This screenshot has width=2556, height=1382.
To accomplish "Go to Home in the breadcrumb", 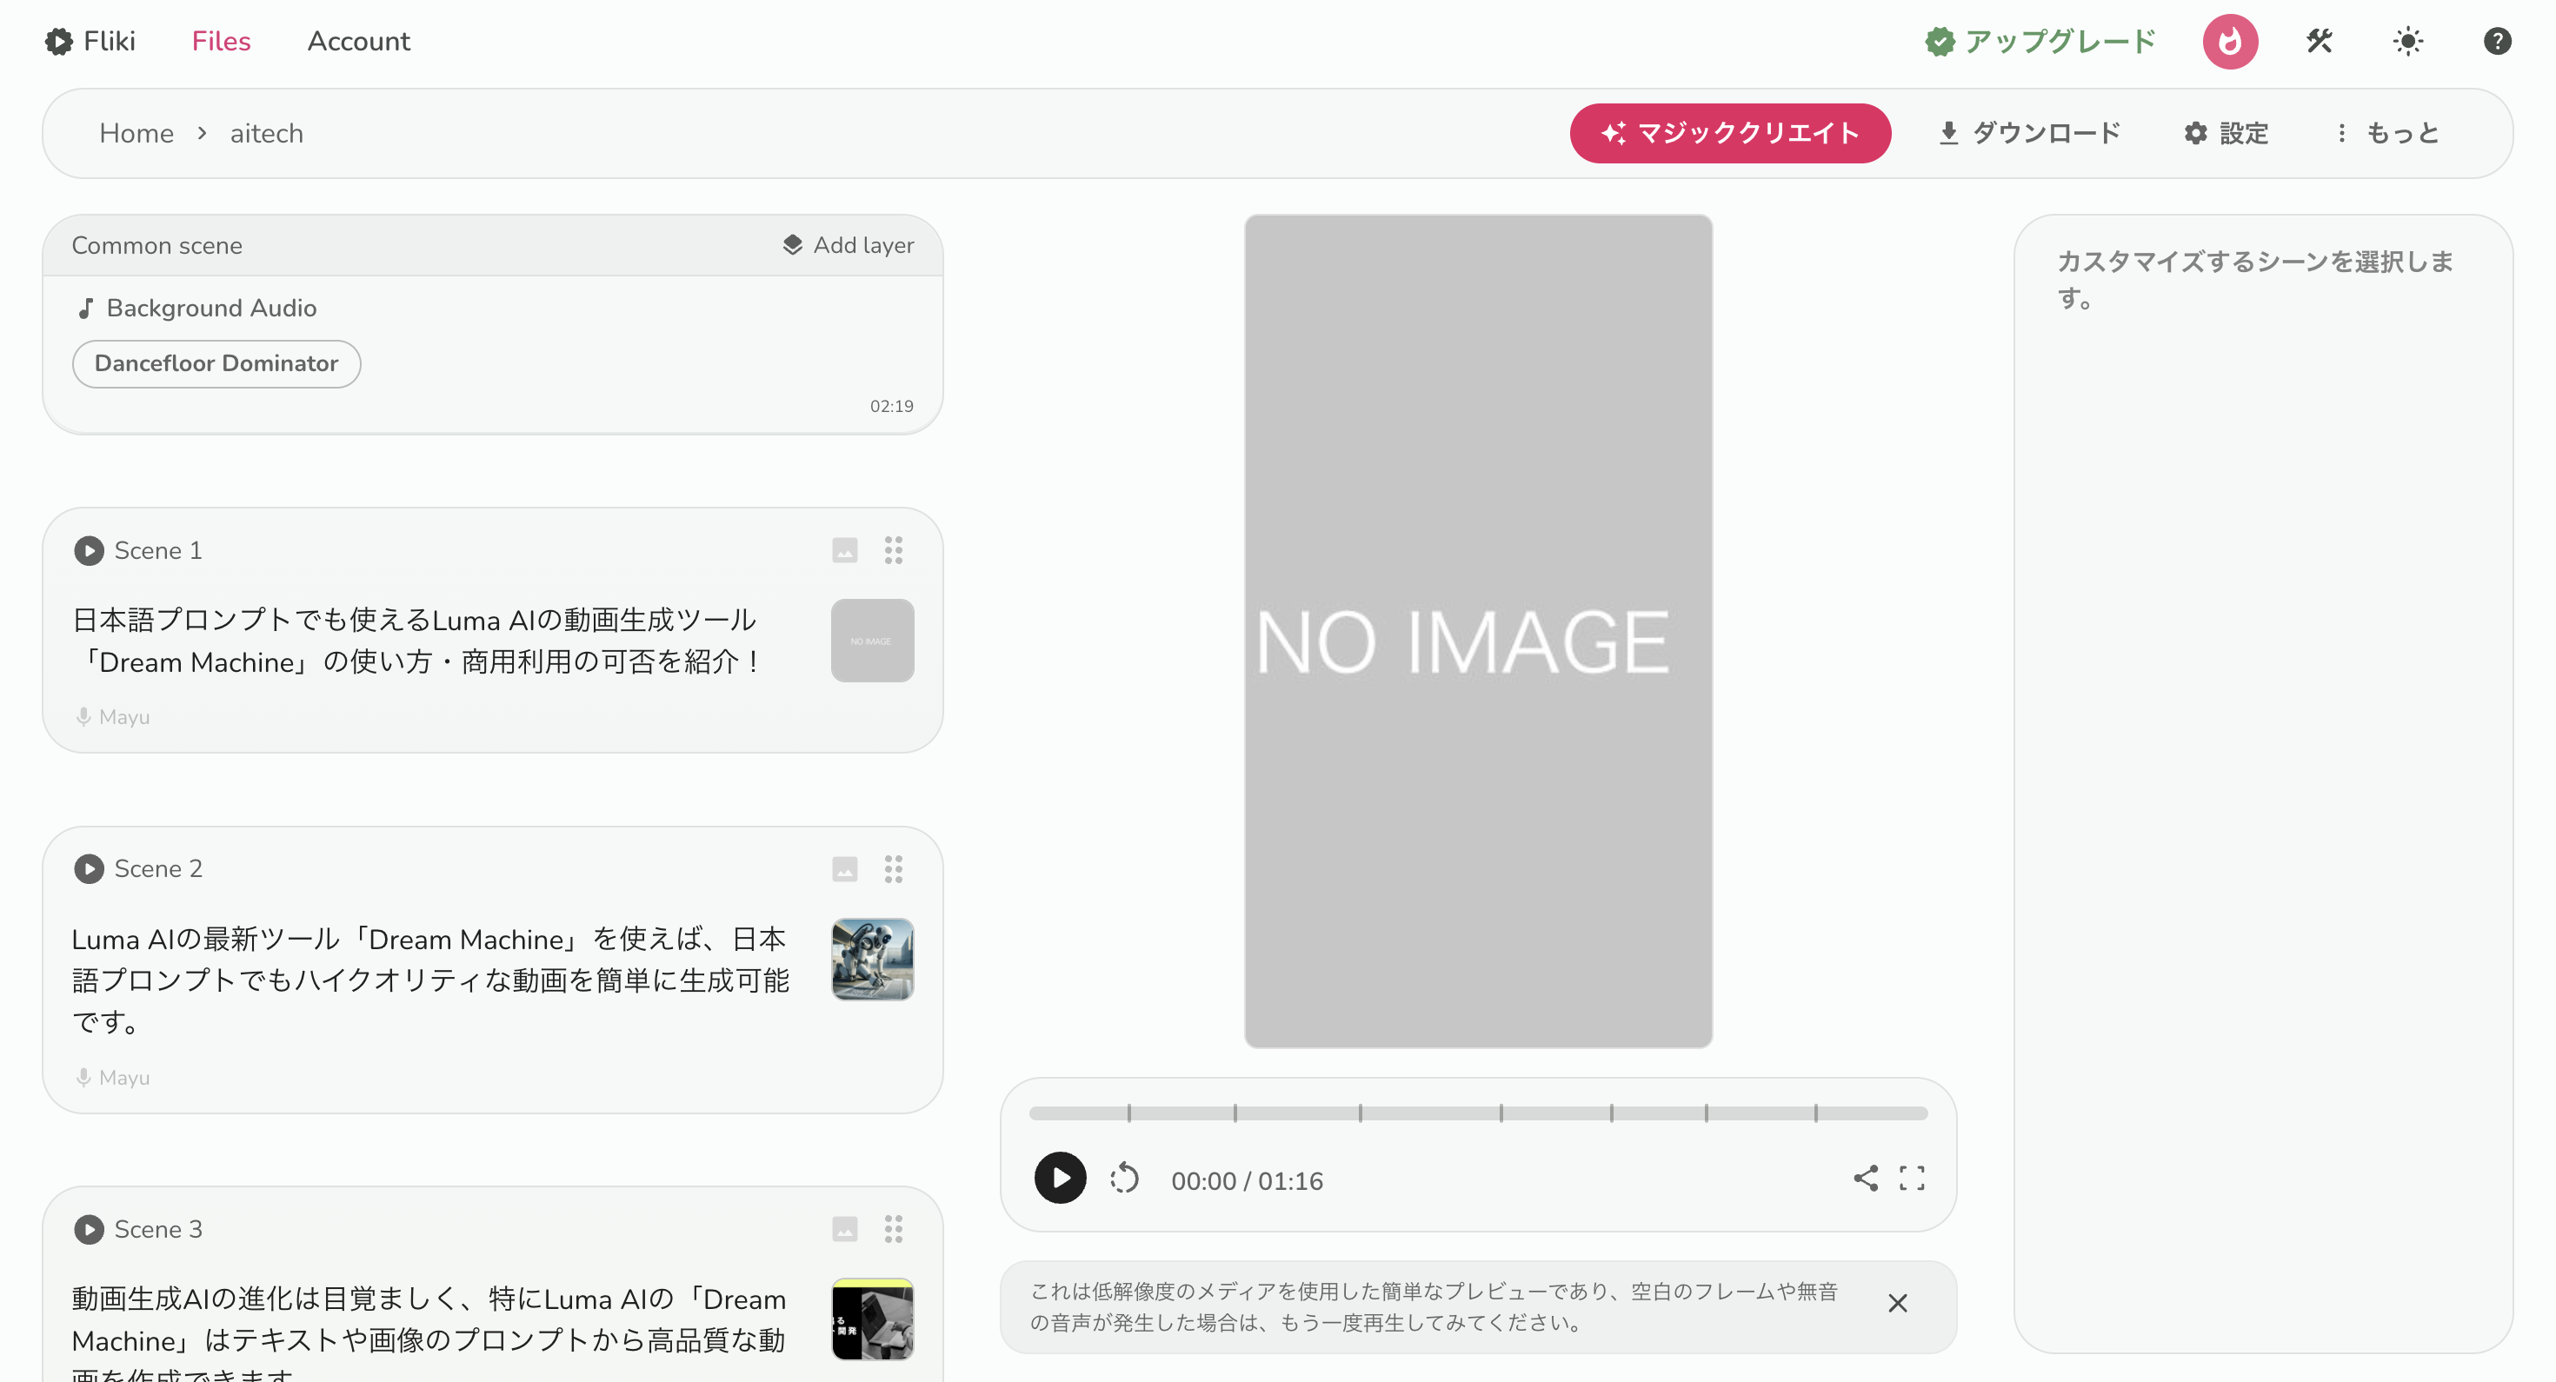I will 136,133.
